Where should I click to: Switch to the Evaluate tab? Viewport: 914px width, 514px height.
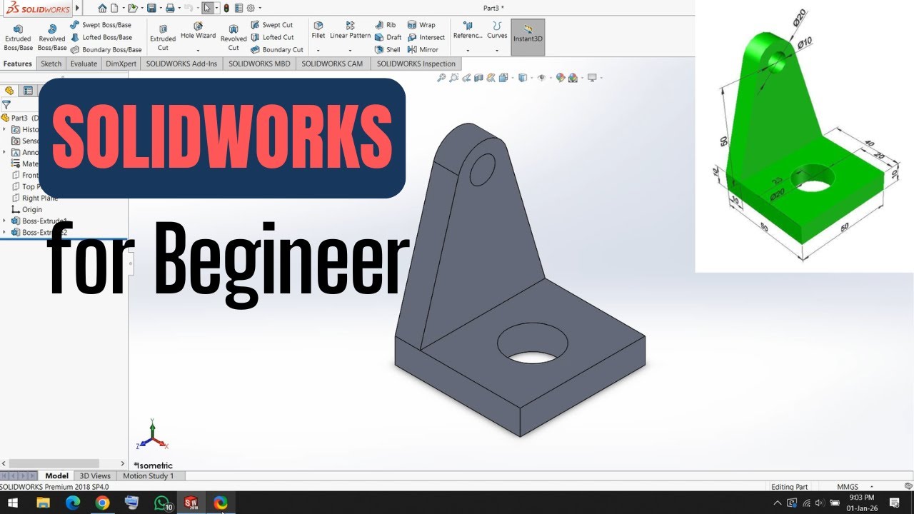click(84, 64)
